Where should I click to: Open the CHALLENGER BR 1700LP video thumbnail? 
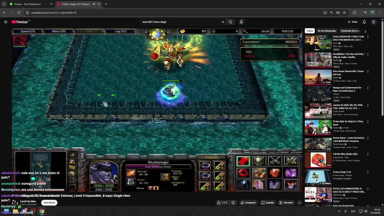(x=318, y=43)
